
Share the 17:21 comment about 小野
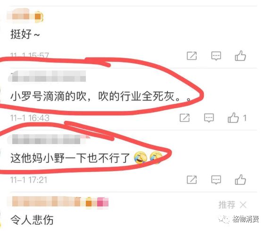(x=192, y=180)
